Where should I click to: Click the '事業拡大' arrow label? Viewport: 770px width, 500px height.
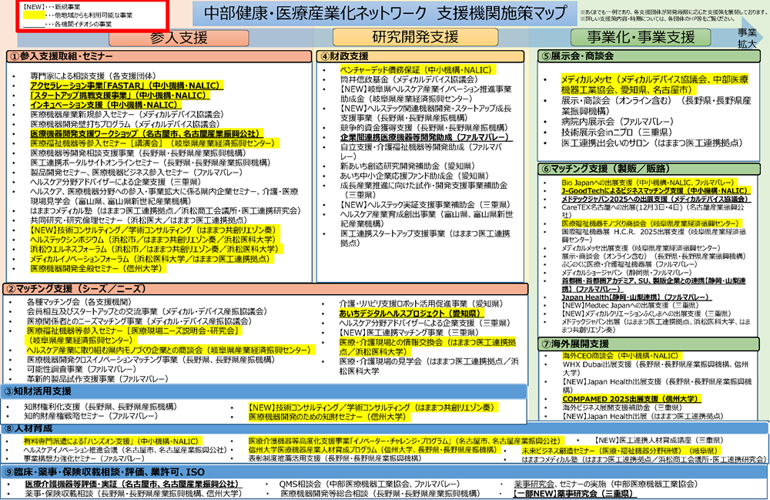[747, 38]
